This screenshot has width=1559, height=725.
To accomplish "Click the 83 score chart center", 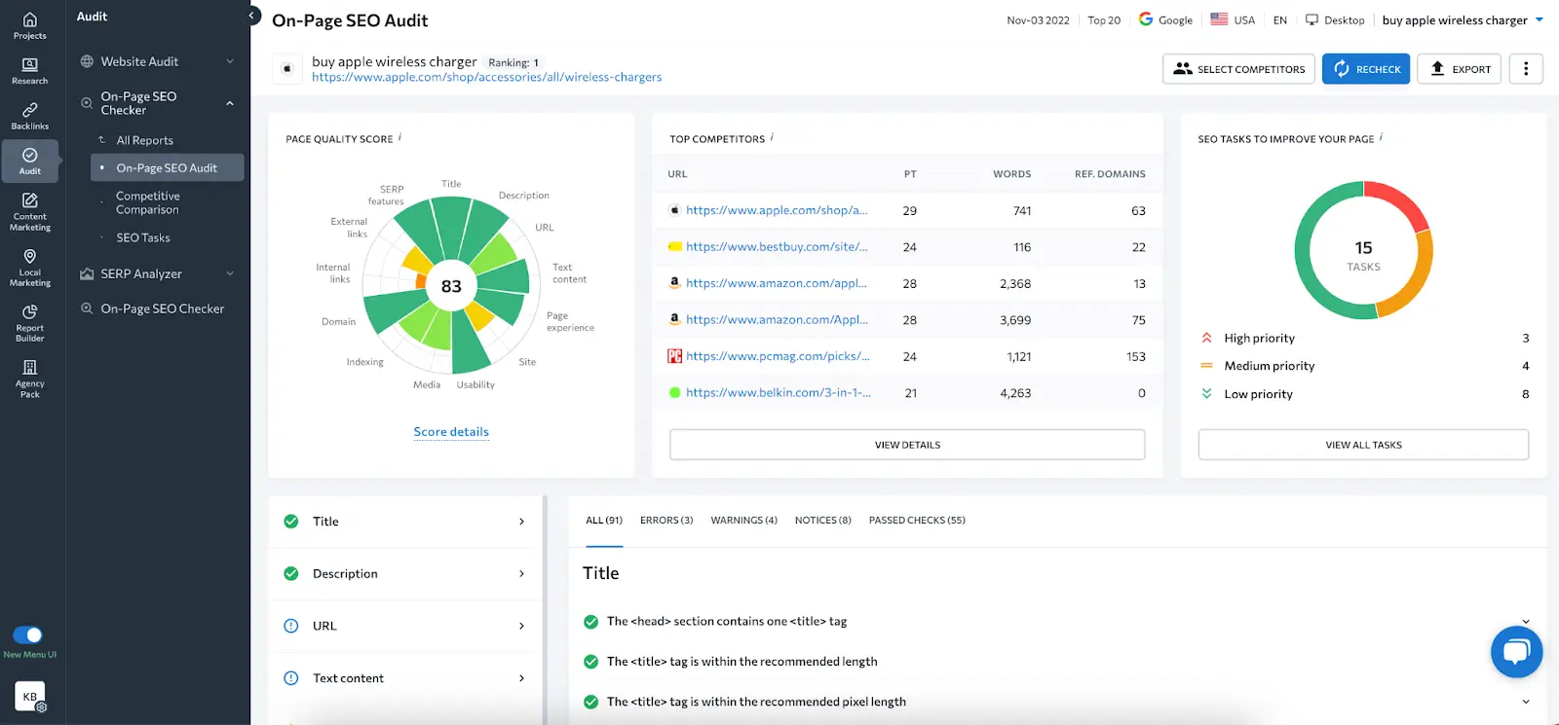I will pos(451,286).
